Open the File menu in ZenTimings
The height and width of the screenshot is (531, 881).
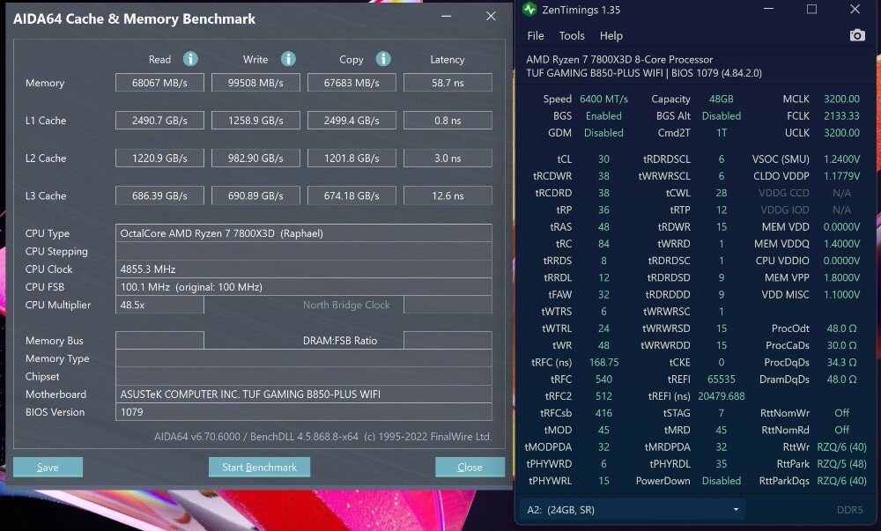pos(536,35)
